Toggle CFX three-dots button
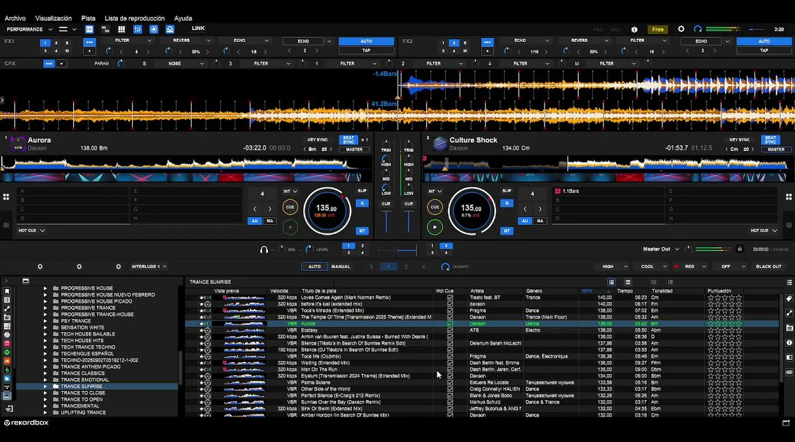 [48, 63]
